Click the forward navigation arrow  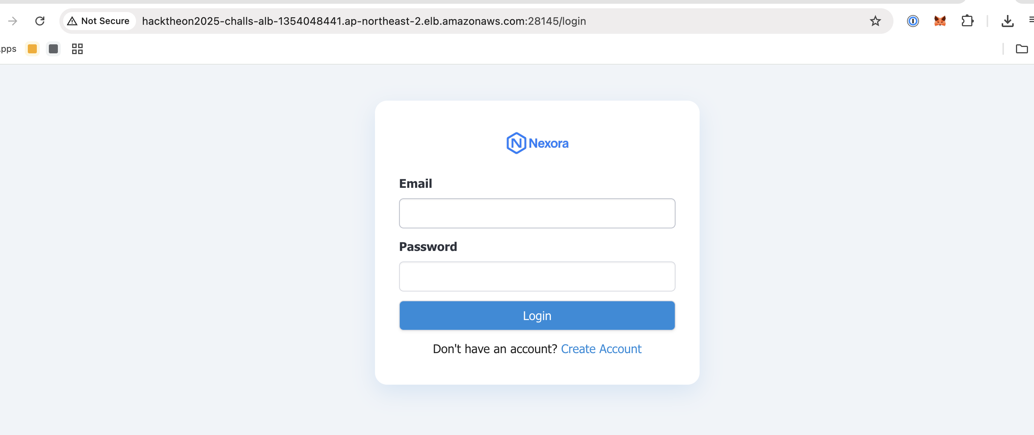[x=13, y=21]
